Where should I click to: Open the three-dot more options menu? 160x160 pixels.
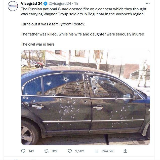[148, 4]
